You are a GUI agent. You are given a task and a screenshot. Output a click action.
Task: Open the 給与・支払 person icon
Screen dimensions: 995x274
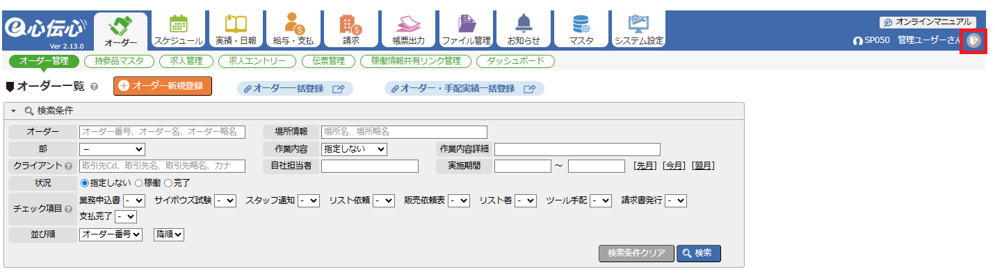(x=293, y=30)
